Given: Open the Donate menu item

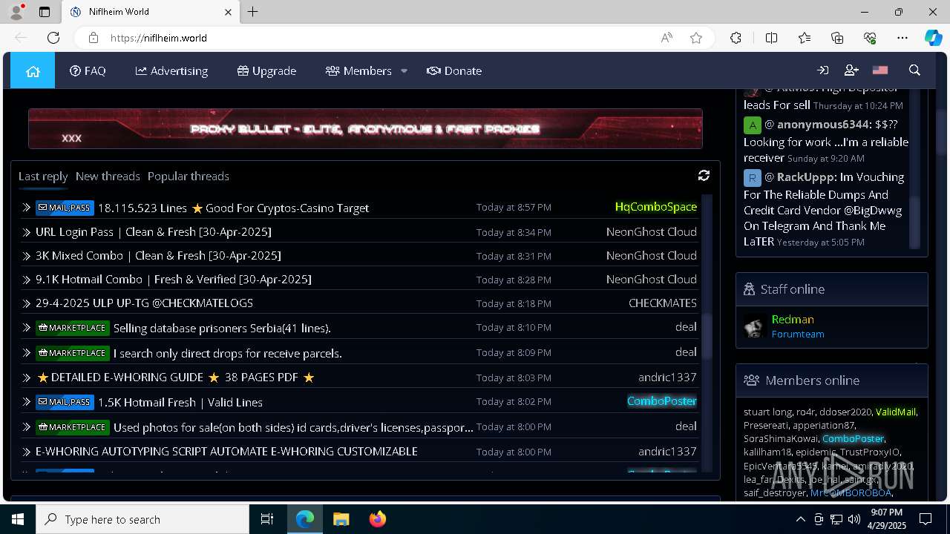Looking at the screenshot, I should [454, 70].
